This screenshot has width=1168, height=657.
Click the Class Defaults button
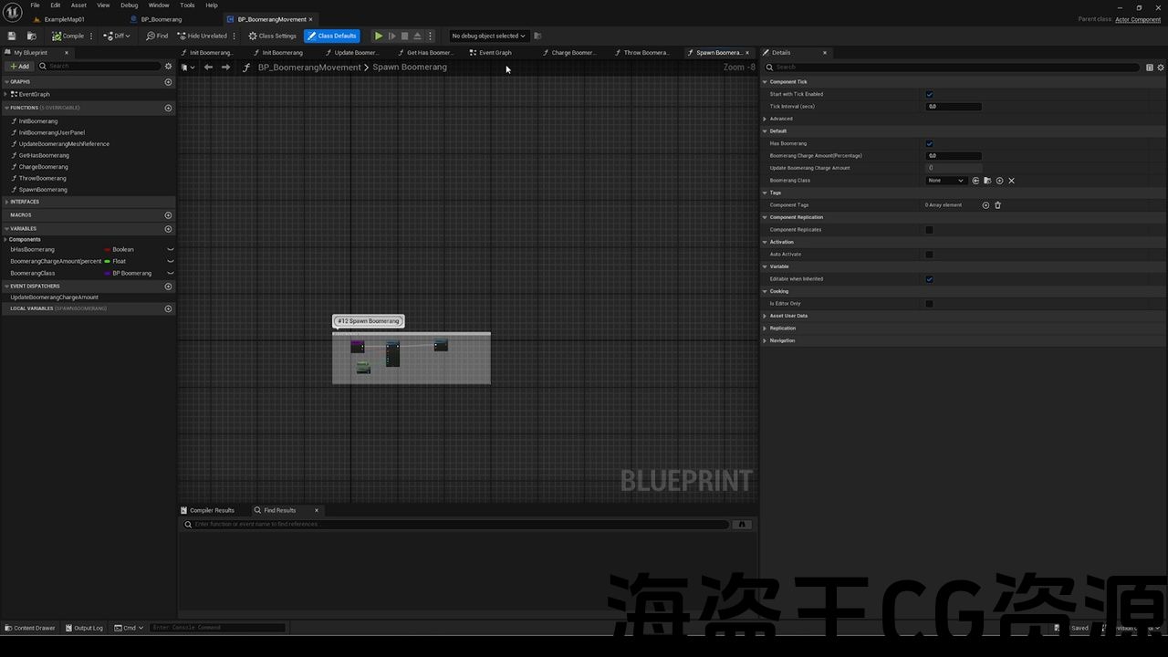(331, 36)
